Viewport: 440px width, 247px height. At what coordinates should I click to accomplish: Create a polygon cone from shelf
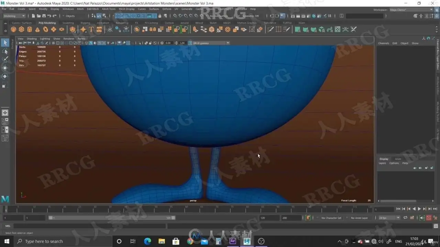[37, 30]
